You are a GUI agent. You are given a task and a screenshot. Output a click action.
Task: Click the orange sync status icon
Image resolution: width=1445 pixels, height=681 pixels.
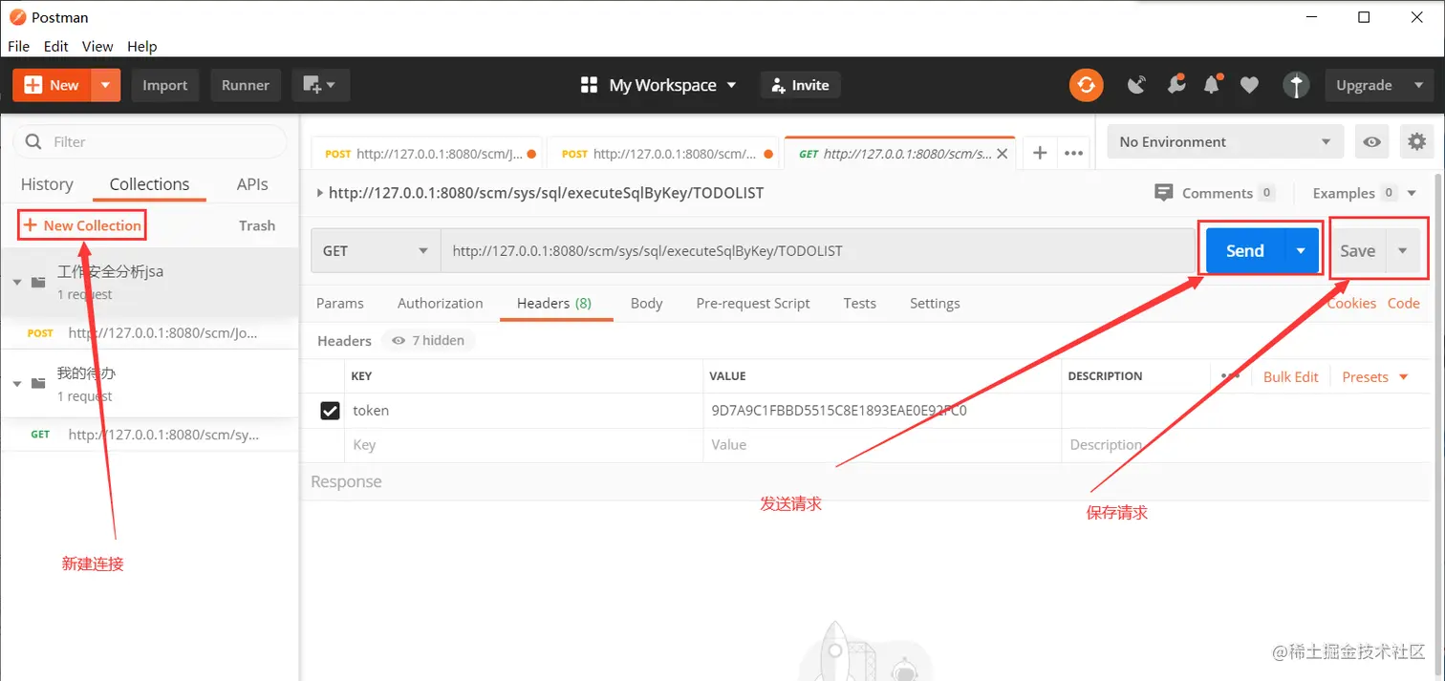click(1086, 85)
